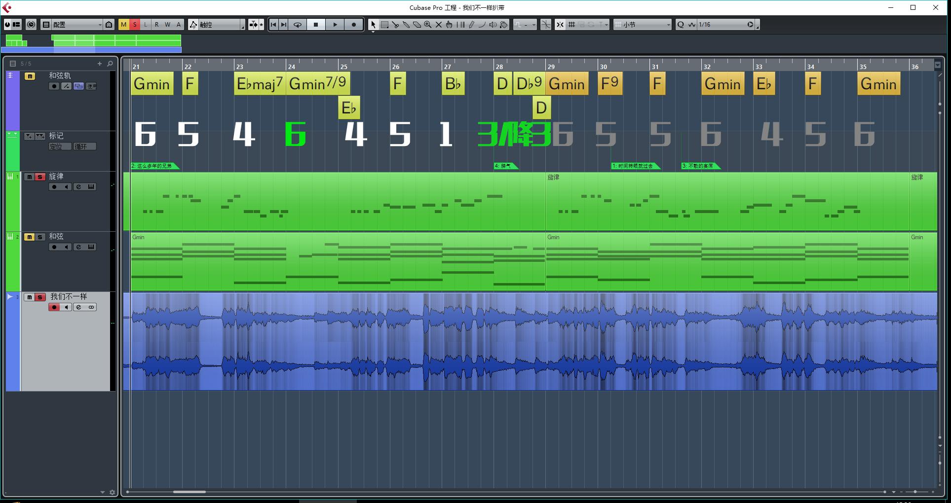Open the 定位 marker locate dropdown
The height and width of the screenshot is (503, 951).
(60, 146)
